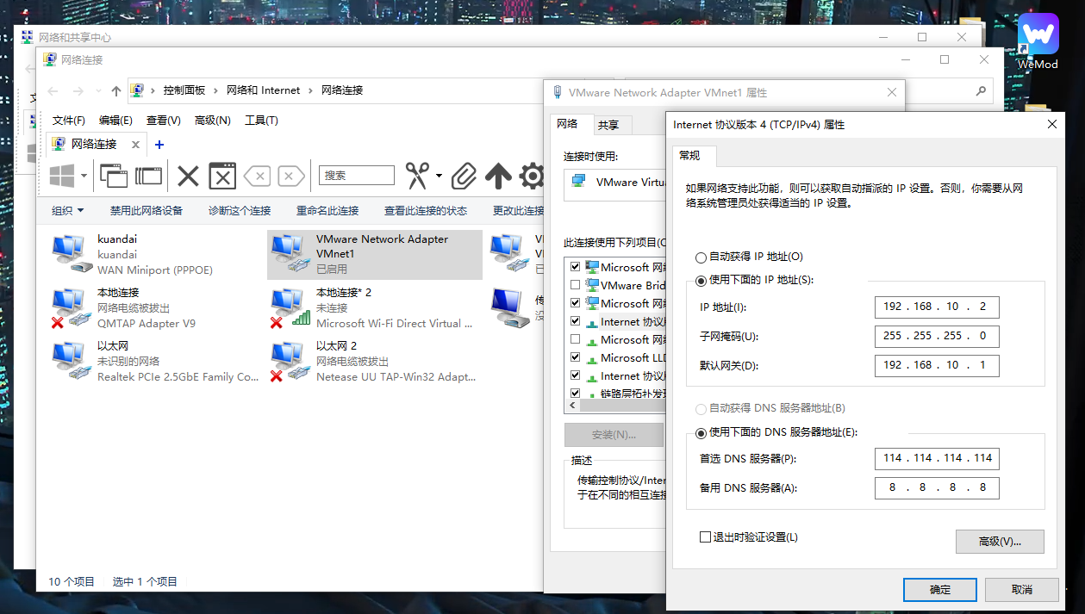This screenshot has height=614, width=1085.
Task: Click the right-pointing close tabs icon
Action: pos(291,176)
